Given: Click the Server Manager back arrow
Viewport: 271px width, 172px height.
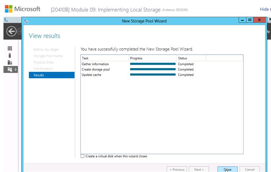Looking at the screenshot, I should point(11,32).
